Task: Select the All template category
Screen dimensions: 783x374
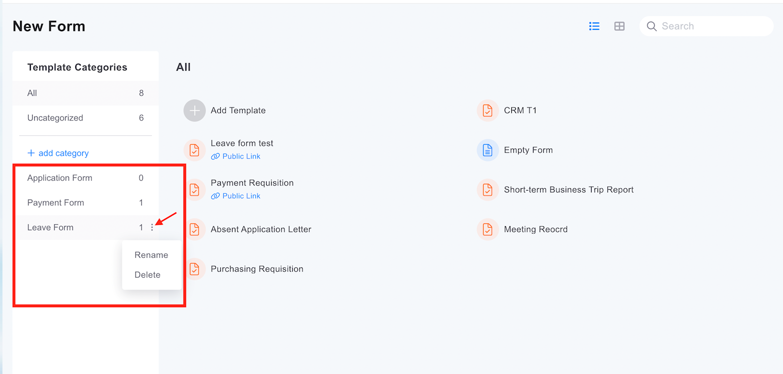Action: (x=32, y=93)
